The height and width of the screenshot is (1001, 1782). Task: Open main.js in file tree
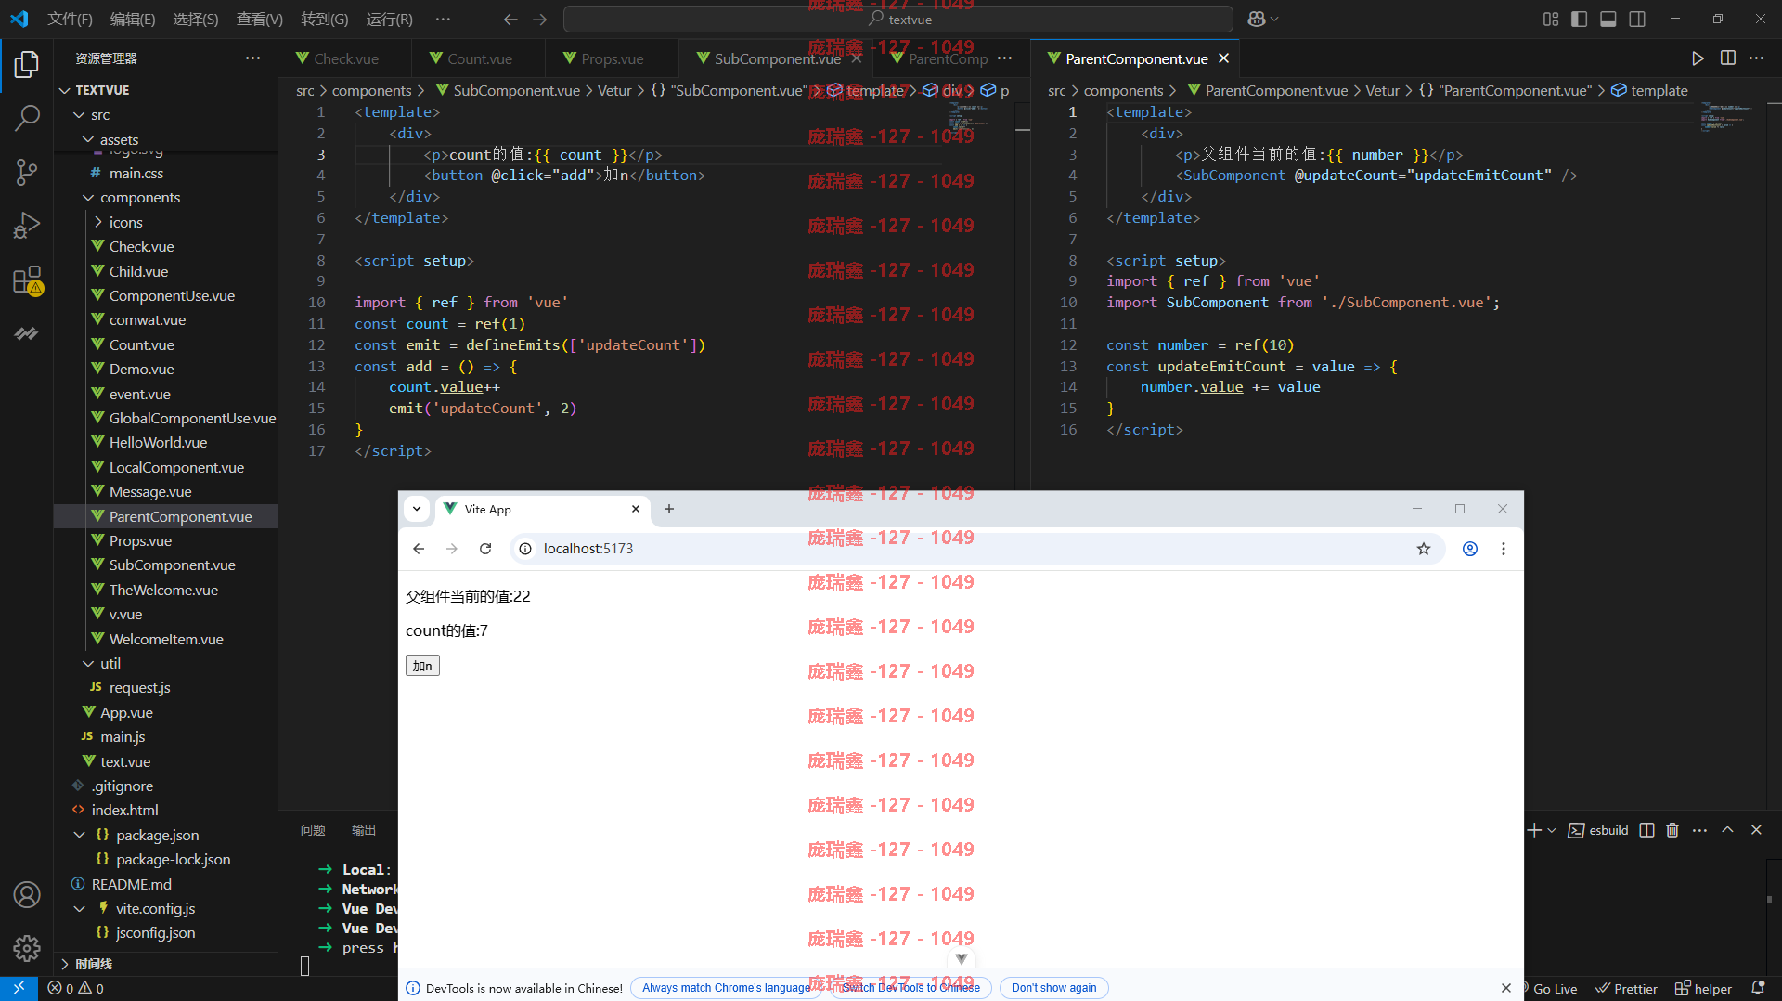point(123,737)
